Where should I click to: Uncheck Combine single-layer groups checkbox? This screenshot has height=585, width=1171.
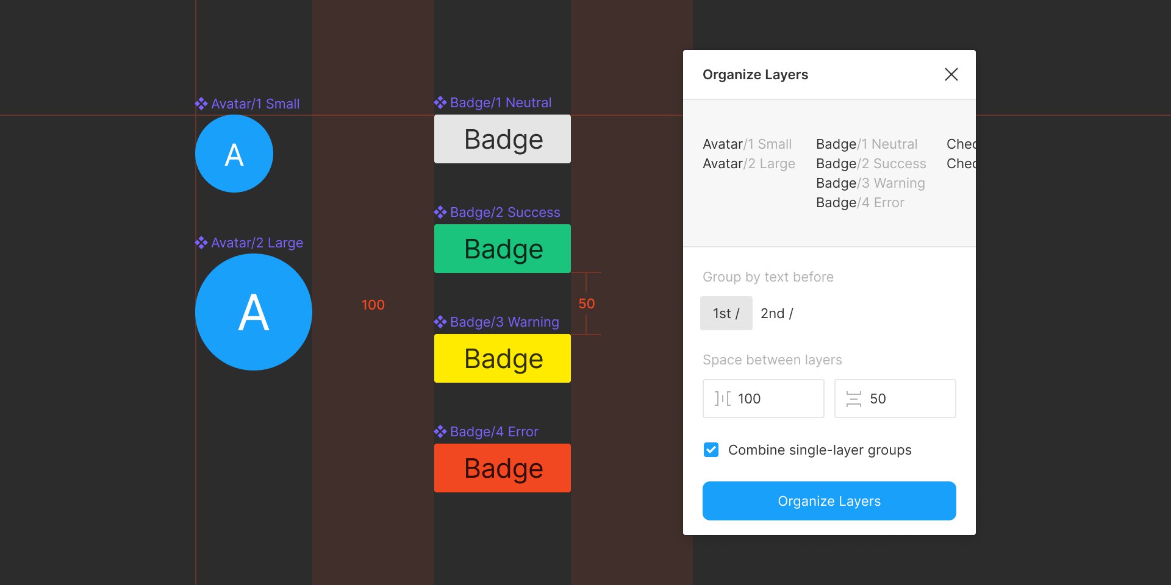pyautogui.click(x=711, y=450)
